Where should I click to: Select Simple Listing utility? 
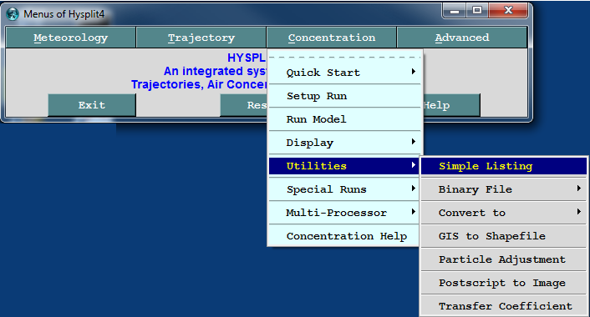click(x=503, y=166)
